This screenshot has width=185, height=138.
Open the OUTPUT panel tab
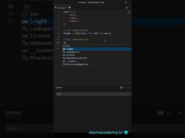tap(59, 88)
